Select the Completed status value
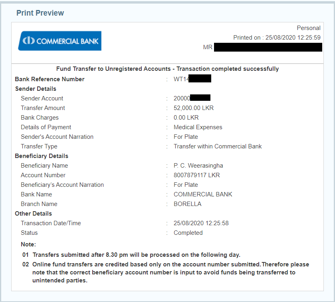This screenshot has height=302, width=335. [x=188, y=233]
